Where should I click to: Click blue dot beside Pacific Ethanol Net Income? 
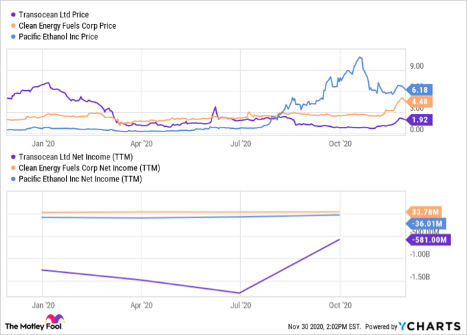pos(15,179)
